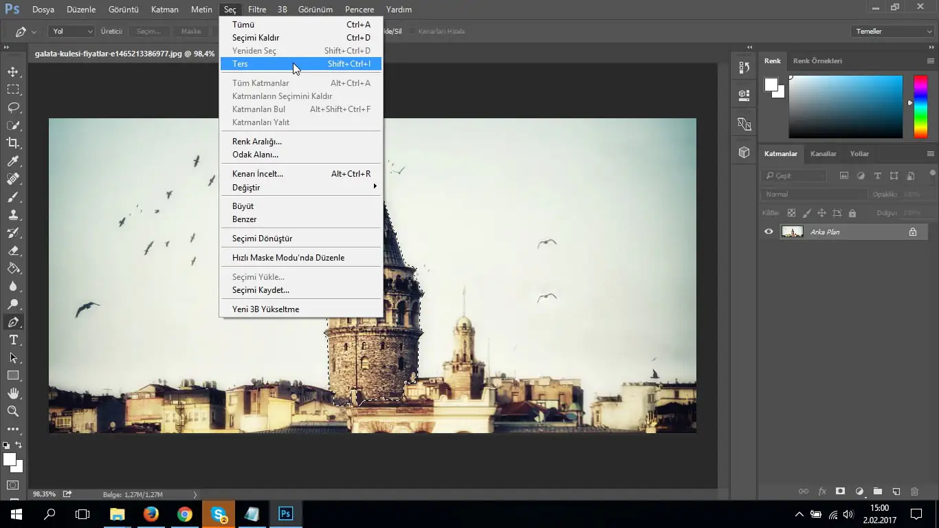Screen dimensions: 939x528
Task: Switch to the Kanallar tab
Action: click(x=823, y=154)
